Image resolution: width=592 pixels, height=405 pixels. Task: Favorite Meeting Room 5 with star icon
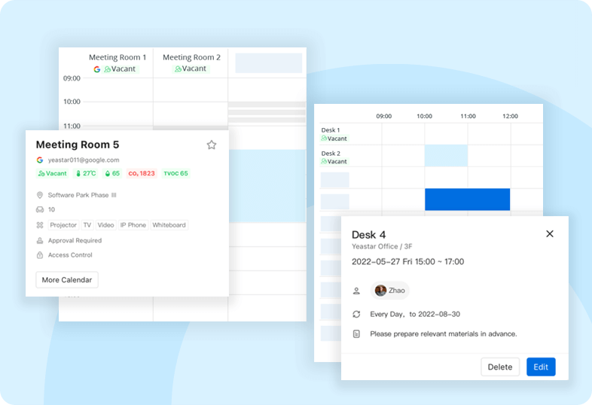click(x=212, y=145)
